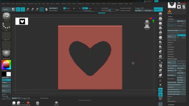Pick a color in the color picker

[x=6, y=65]
